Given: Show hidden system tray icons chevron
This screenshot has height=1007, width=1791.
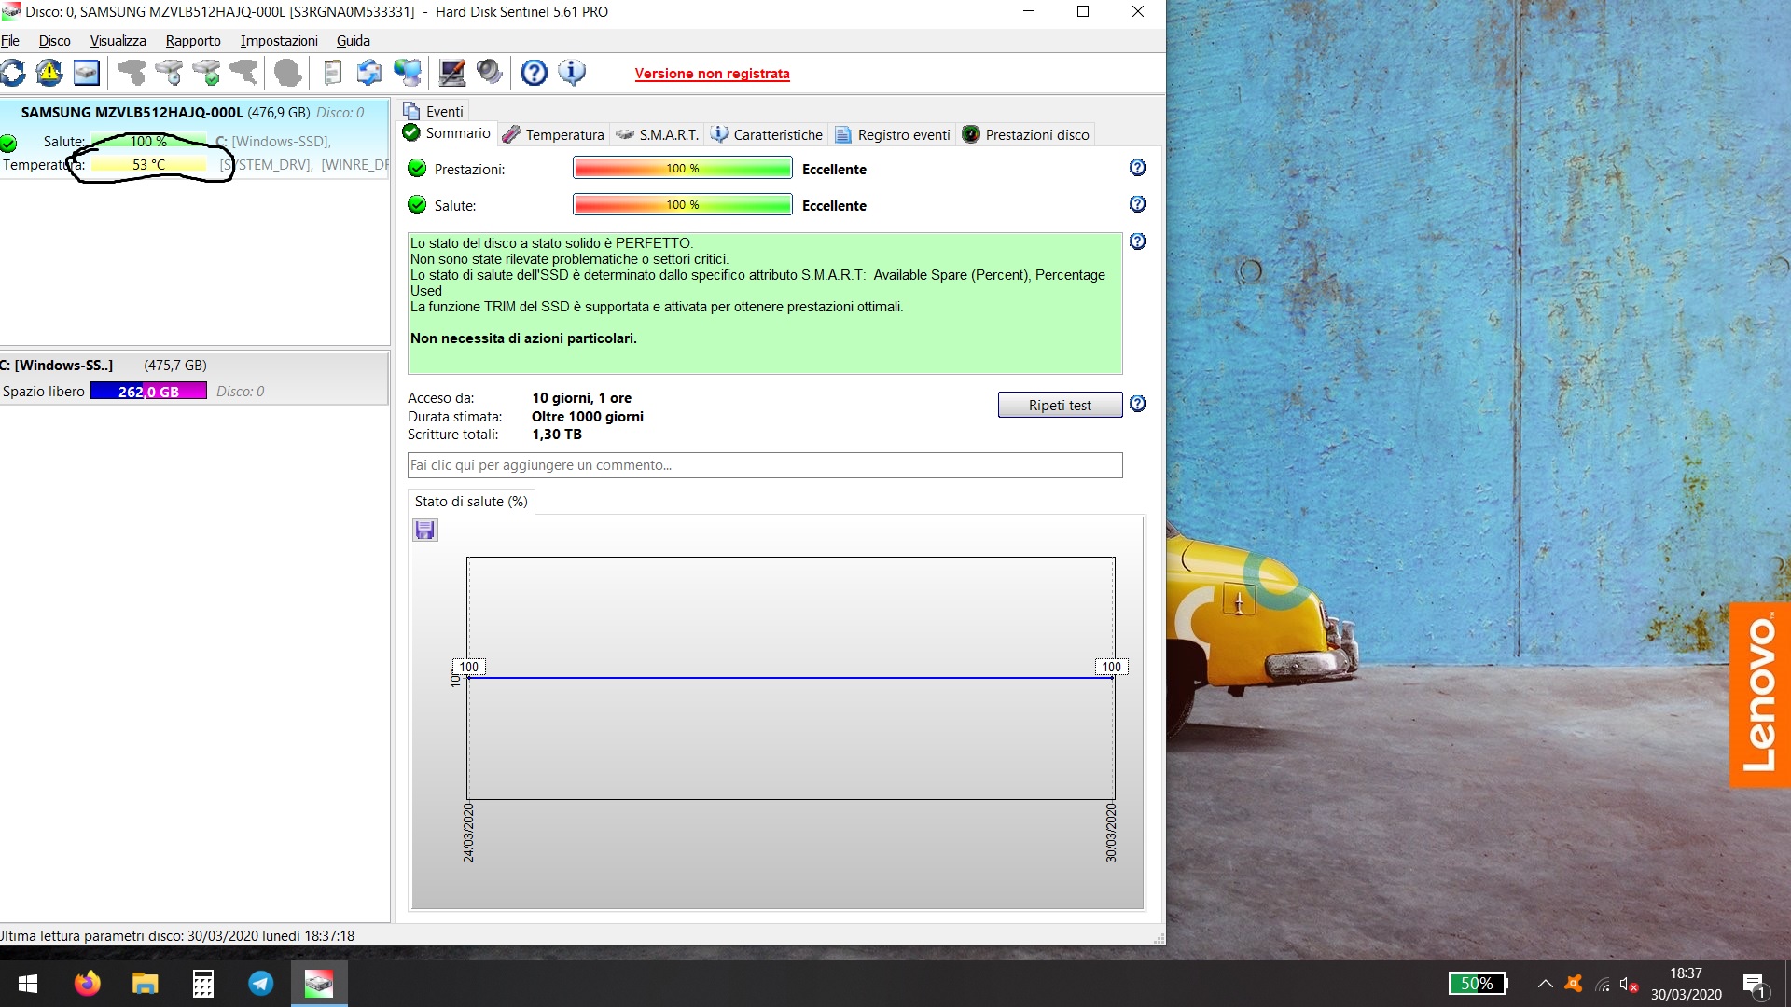Looking at the screenshot, I should pyautogui.click(x=1545, y=984).
